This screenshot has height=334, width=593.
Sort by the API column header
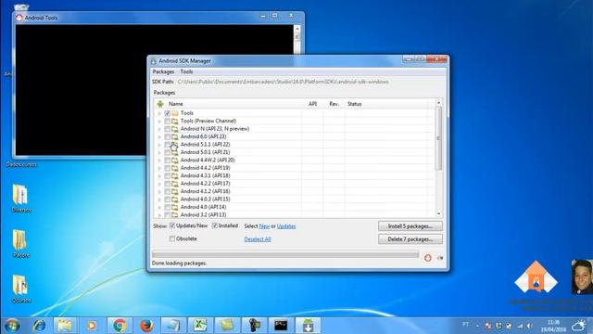coord(312,104)
